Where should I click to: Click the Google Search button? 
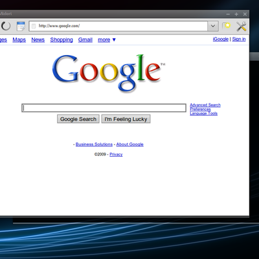[78, 119]
